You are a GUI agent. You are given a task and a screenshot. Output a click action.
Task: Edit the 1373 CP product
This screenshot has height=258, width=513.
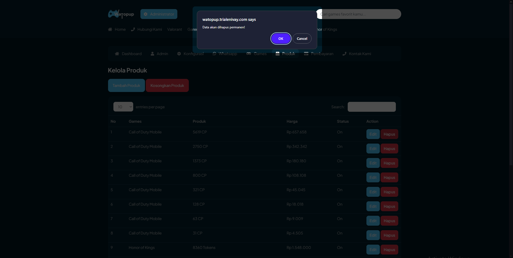[x=373, y=163]
